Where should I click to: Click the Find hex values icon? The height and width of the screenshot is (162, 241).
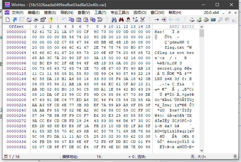[128, 20]
